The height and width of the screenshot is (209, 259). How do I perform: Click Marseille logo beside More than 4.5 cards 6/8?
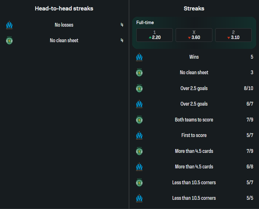139,167
